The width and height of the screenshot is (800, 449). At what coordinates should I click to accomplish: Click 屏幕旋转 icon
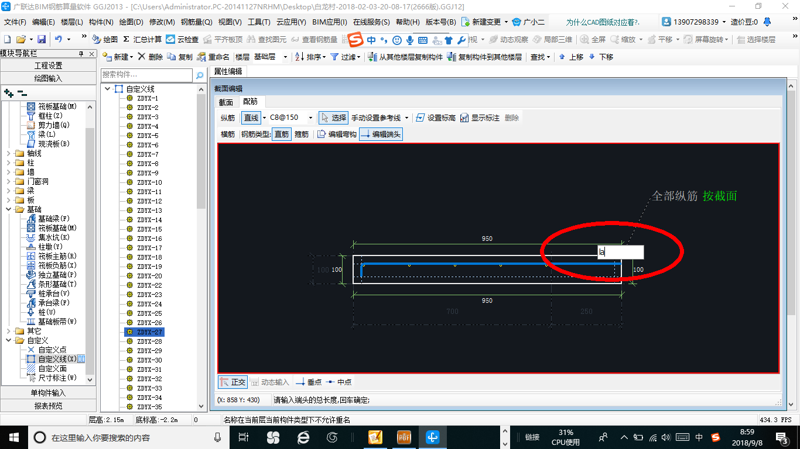tap(688, 39)
